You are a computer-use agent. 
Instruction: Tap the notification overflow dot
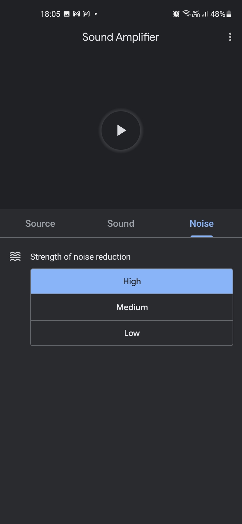96,14
